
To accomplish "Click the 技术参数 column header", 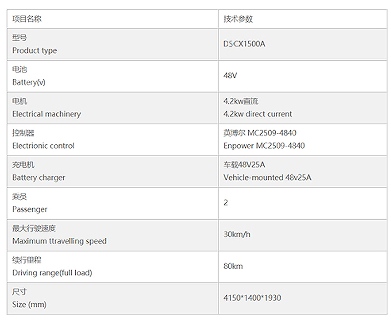I will coord(238,19).
